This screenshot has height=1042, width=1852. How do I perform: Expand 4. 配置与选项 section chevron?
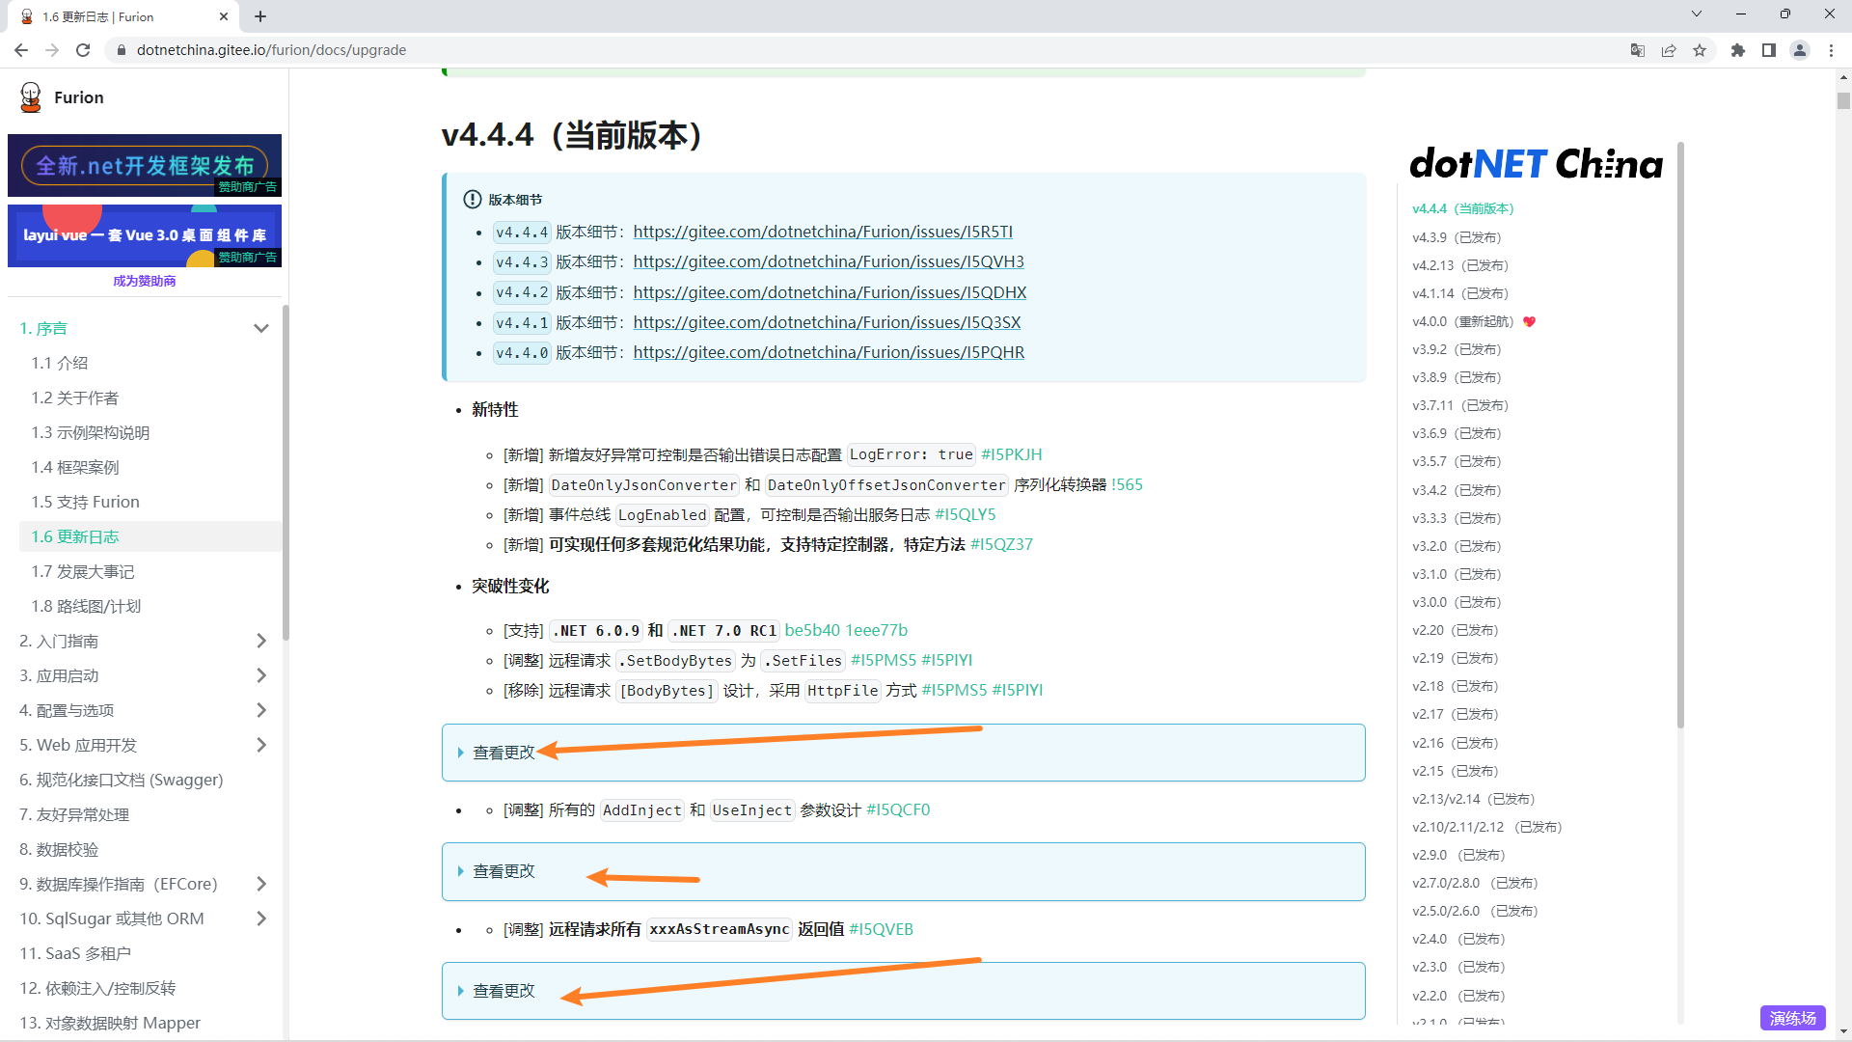260,710
